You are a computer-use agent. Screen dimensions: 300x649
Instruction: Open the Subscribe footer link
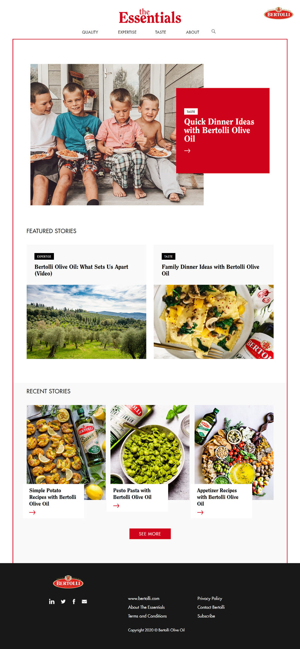pyautogui.click(x=206, y=616)
